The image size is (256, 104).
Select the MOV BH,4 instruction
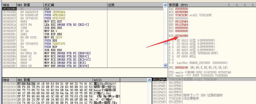coord(83,31)
